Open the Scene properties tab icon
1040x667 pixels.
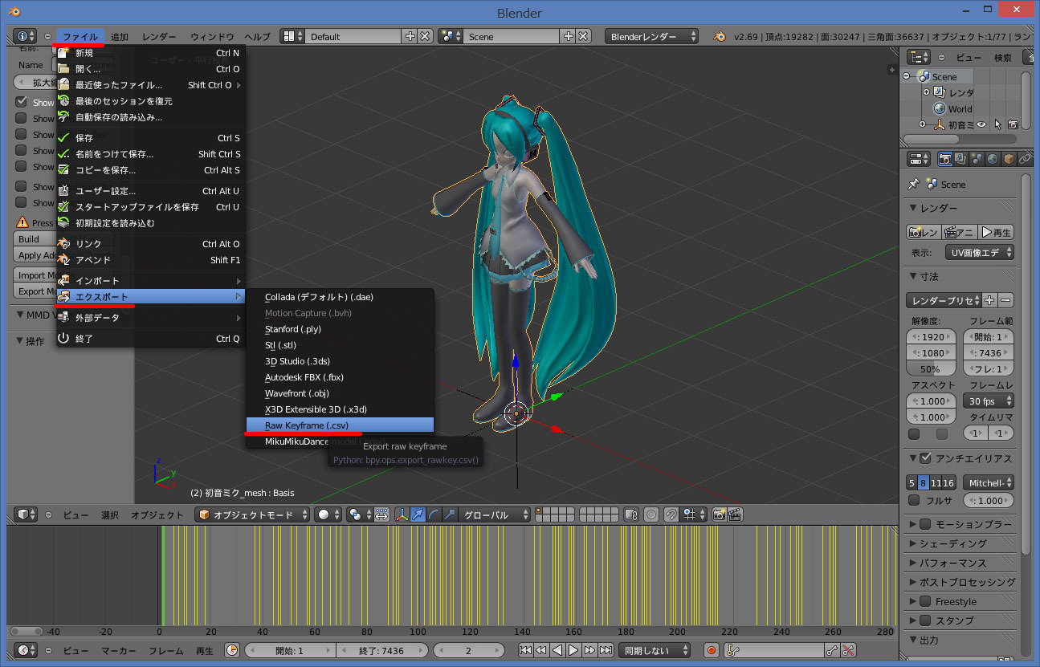click(x=977, y=159)
